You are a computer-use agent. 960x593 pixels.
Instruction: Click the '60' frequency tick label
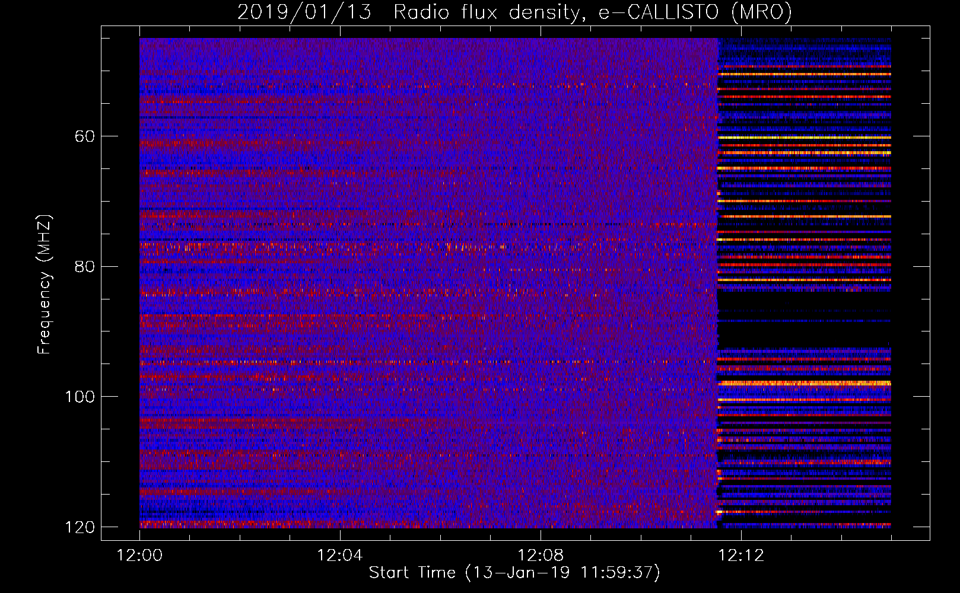tap(84, 136)
